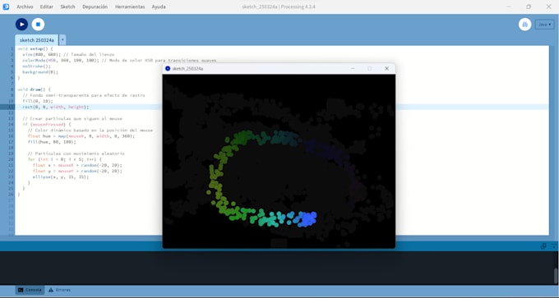Viewport: 559px width, 298px height.
Task: Toggle the debugger butterfly icon
Action: click(x=524, y=24)
